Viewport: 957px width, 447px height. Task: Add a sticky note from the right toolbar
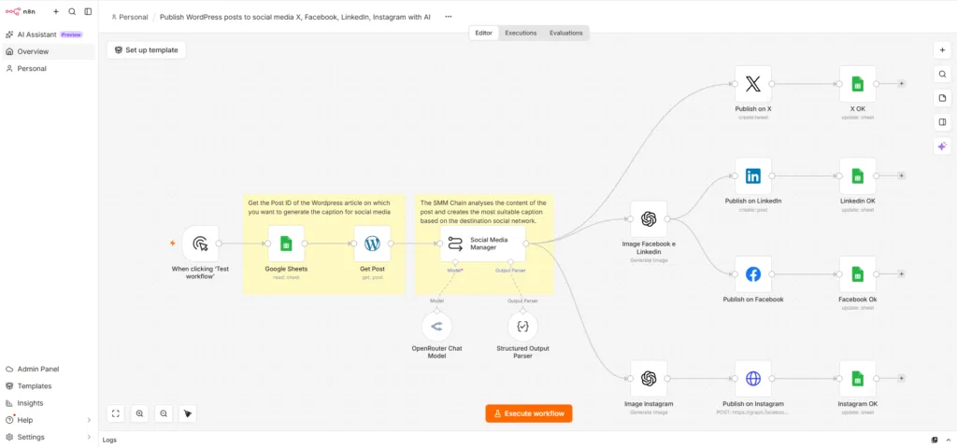(942, 98)
